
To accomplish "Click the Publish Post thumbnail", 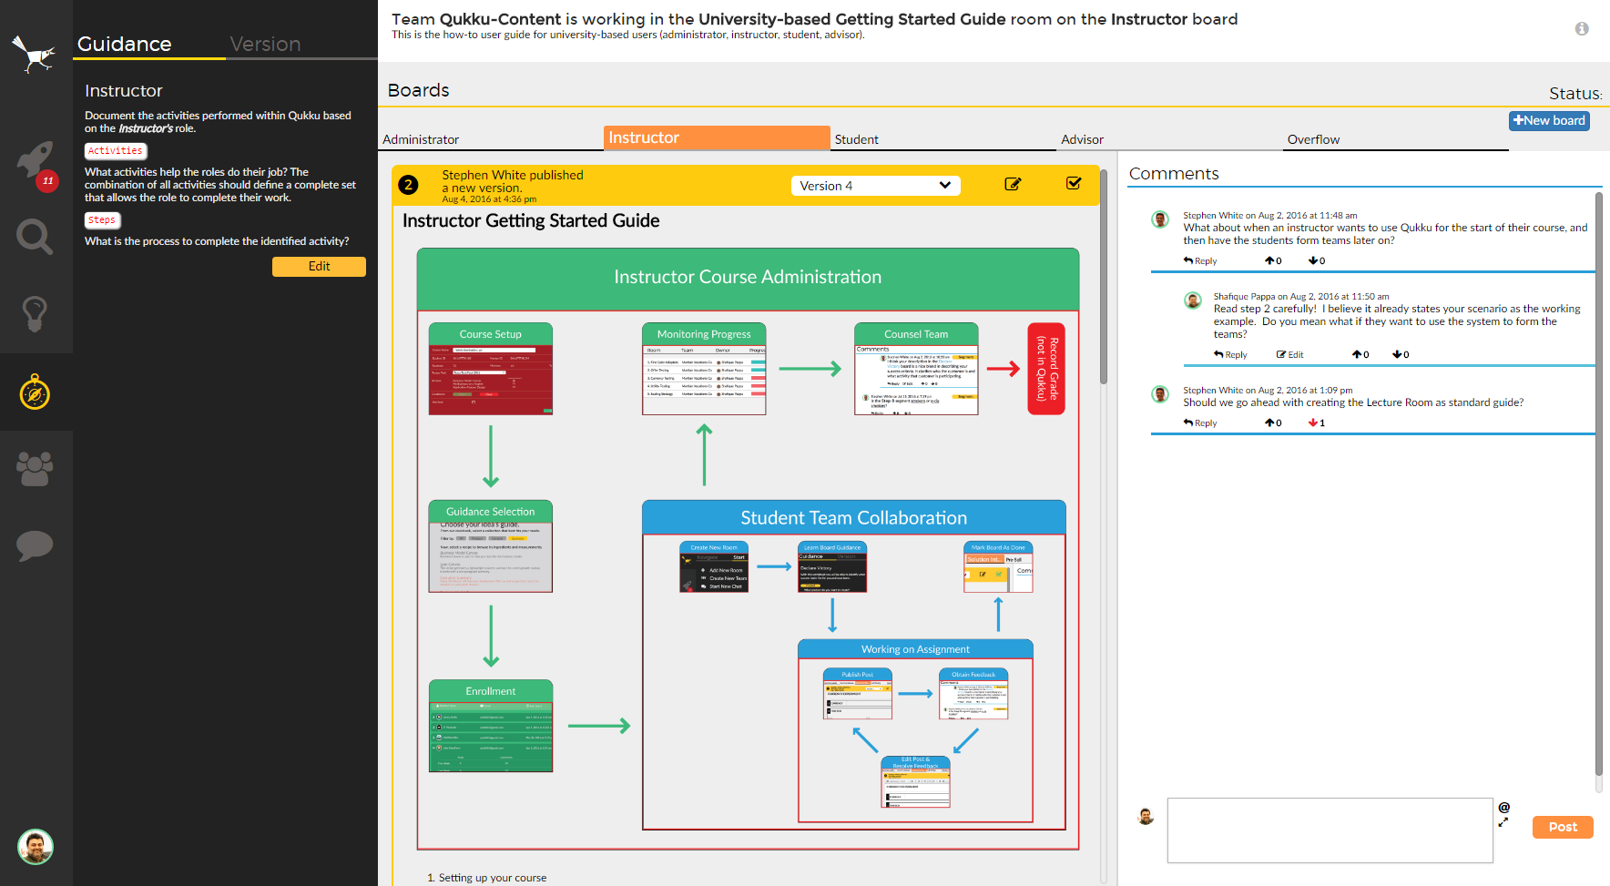I will [x=857, y=694].
